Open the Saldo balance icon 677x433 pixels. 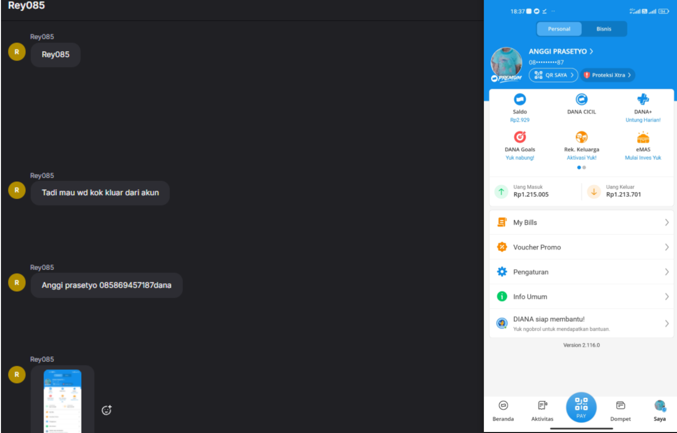click(520, 99)
